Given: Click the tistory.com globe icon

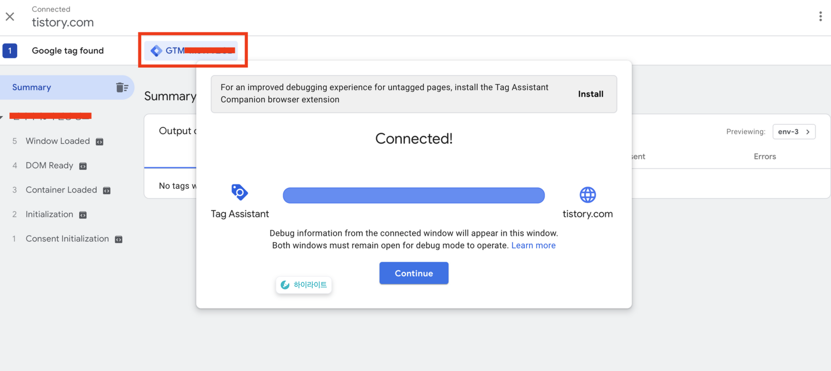Looking at the screenshot, I should pos(587,195).
